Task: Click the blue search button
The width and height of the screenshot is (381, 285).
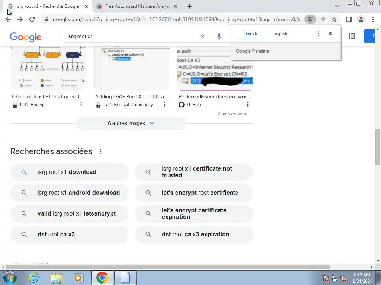Action: point(369,36)
